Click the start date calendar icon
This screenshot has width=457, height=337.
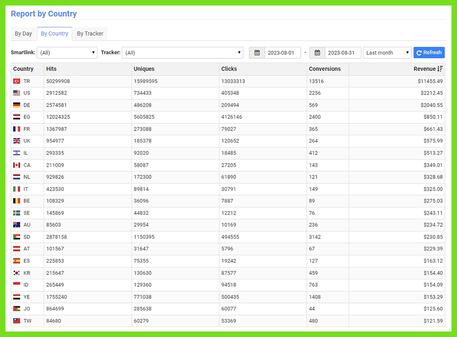coord(257,53)
